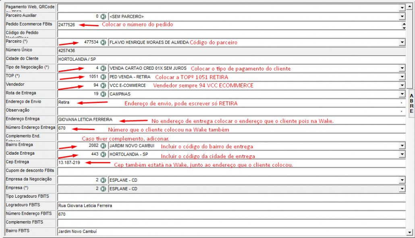Click the lookup icon beside Parceiro Auxiliar code
Image resolution: width=415 pixels, height=238 pixels.
(103, 17)
